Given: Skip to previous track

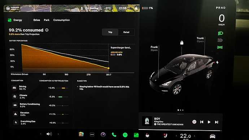Looking at the screenshot, I should [x=202, y=122].
